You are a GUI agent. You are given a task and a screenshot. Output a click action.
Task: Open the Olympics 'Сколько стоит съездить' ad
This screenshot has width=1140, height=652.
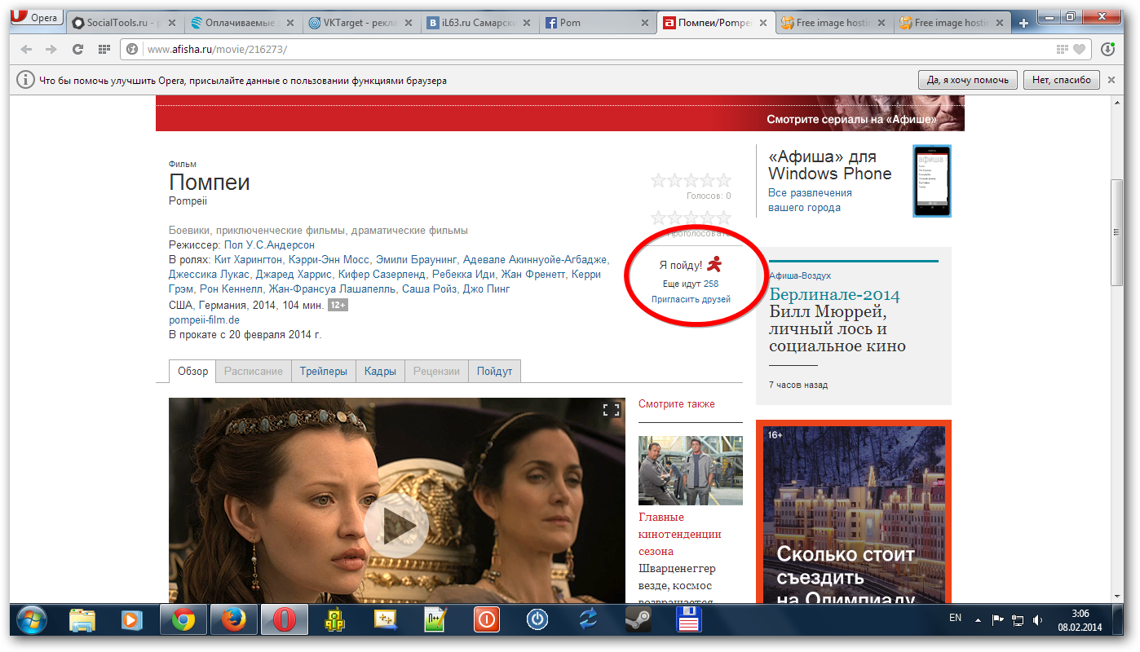(854, 513)
